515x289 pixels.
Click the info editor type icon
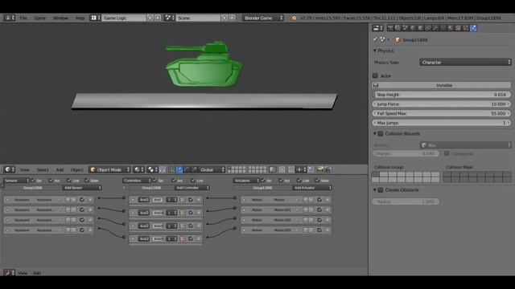tap(9, 18)
